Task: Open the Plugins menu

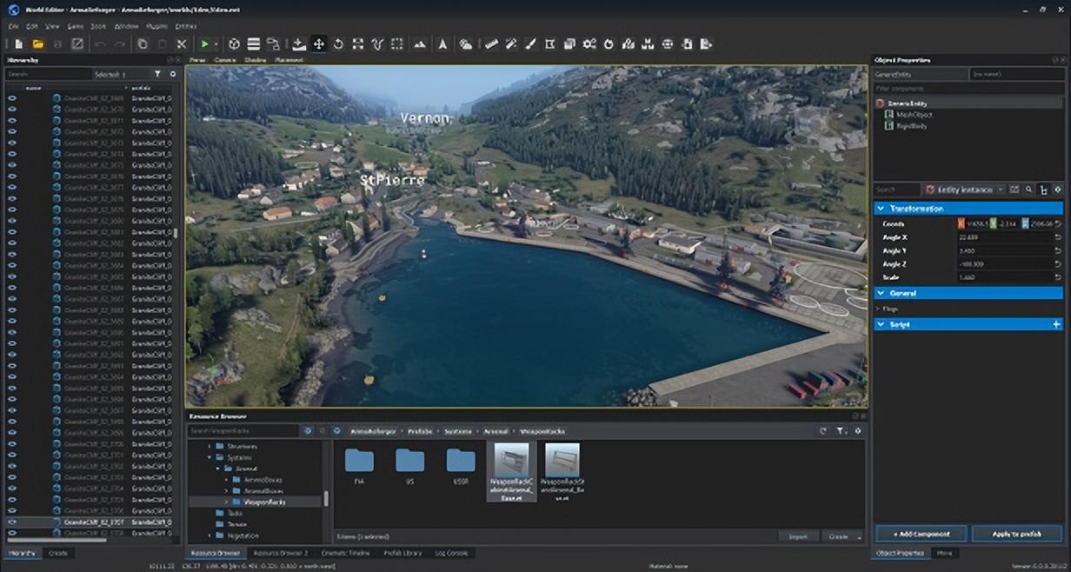Action: 157,27
